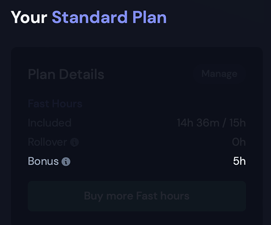Select the Fast Hours section heading
The width and height of the screenshot is (271, 225).
tap(55, 103)
